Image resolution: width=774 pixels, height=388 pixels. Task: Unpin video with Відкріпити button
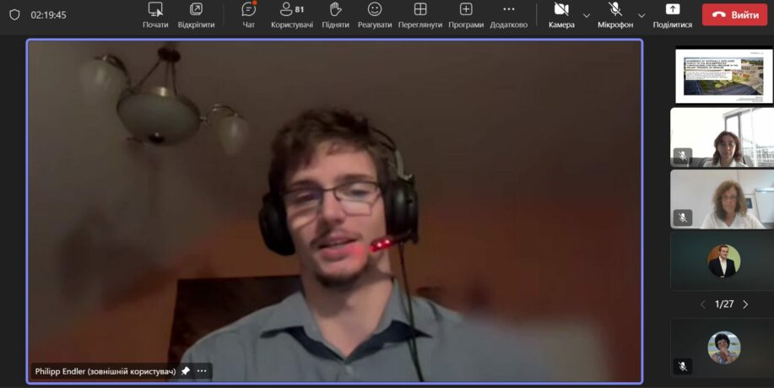click(196, 14)
